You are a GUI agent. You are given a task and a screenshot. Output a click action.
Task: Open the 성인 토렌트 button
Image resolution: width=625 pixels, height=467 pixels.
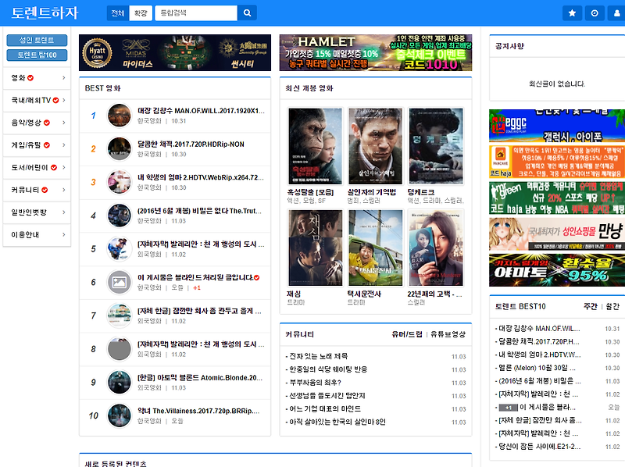pyautogui.click(x=37, y=41)
